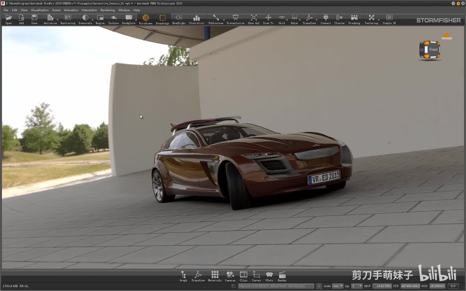
Task: Toggle Raytracing mode
Action: click(x=68, y=19)
